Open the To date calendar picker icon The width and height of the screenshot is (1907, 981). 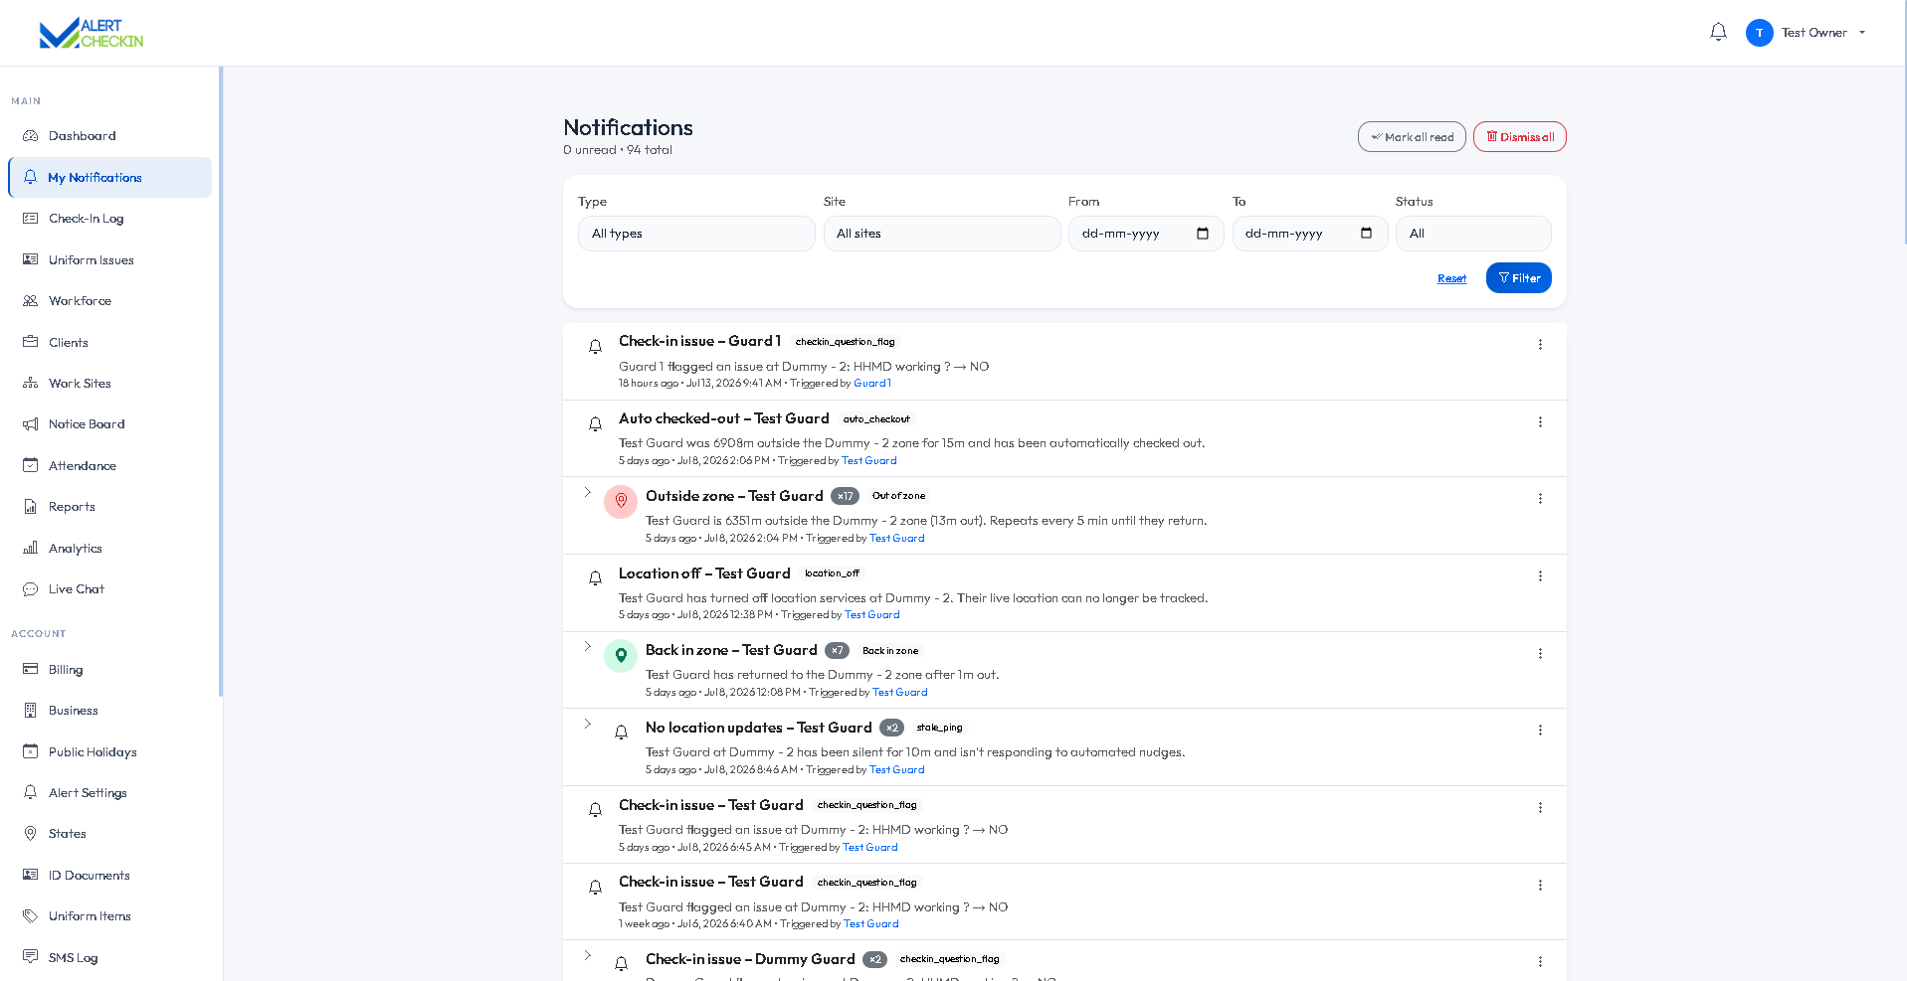(x=1366, y=234)
